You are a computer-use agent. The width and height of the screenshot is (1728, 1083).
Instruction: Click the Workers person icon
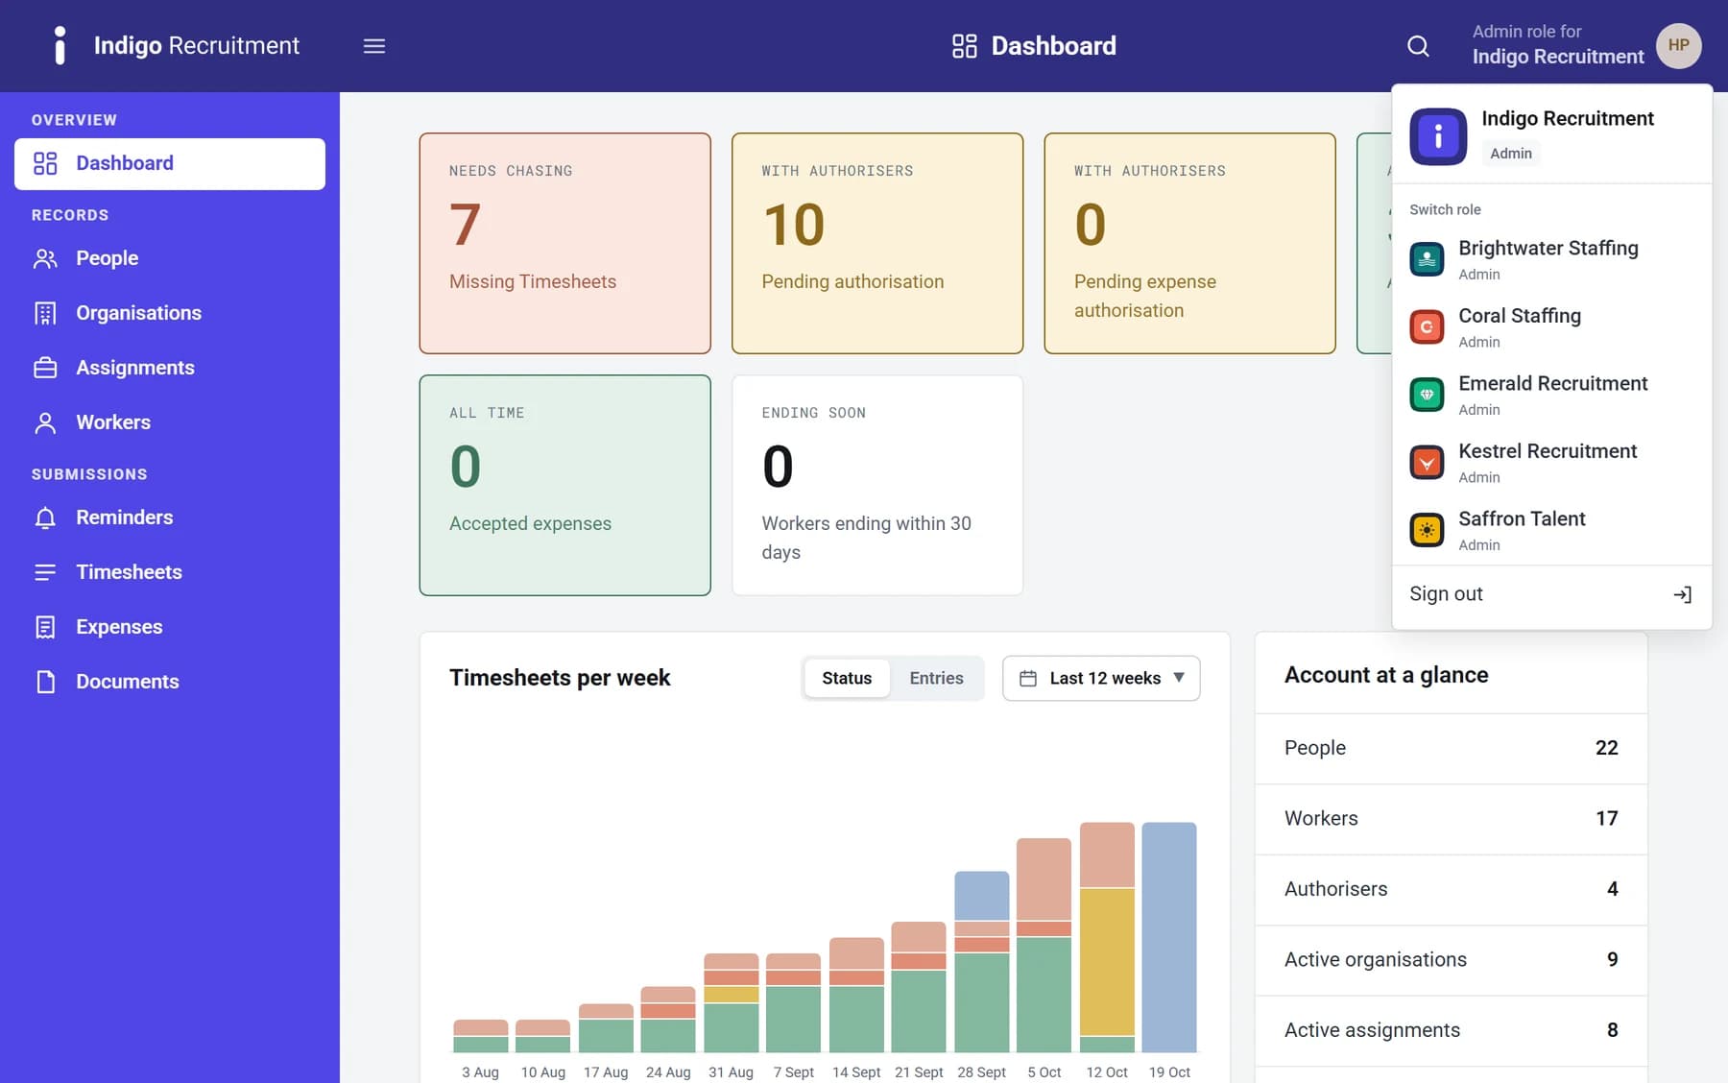tap(45, 422)
